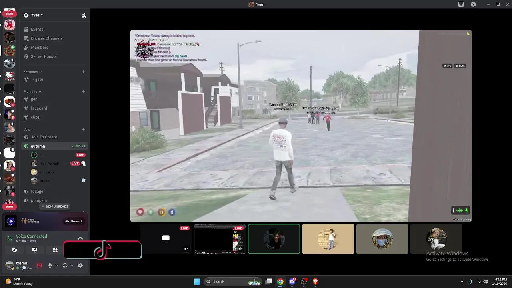
Task: Open the microphone input options chevron
Action: tap(56, 266)
